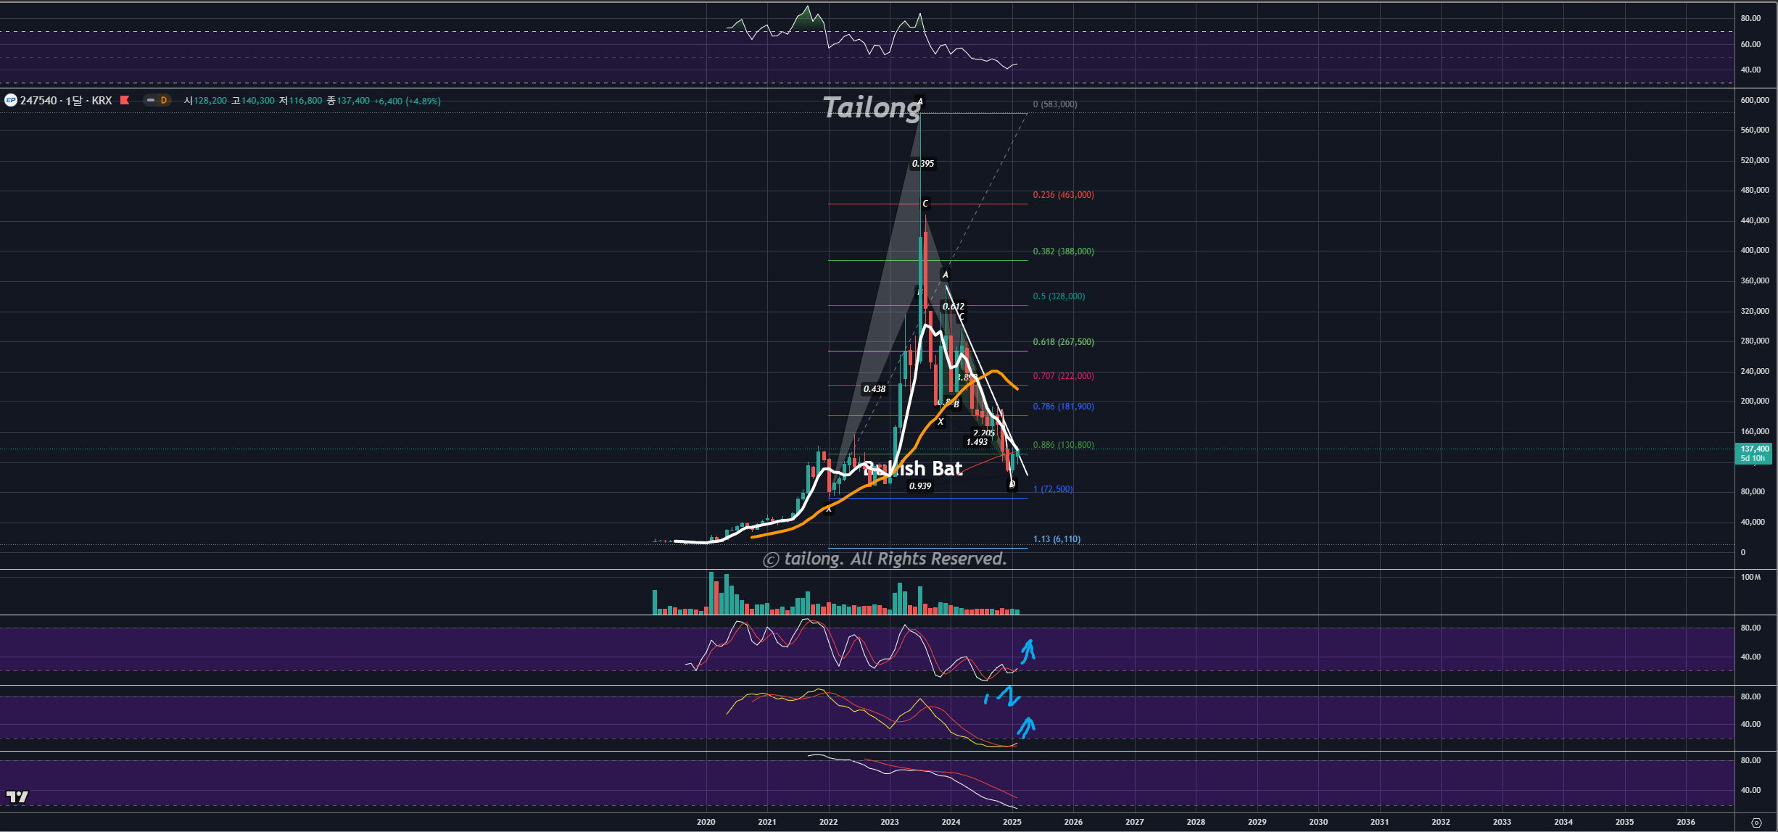The width and height of the screenshot is (1778, 832).
Task: Click the upper blue arrow drawing
Action: pos(1027,651)
